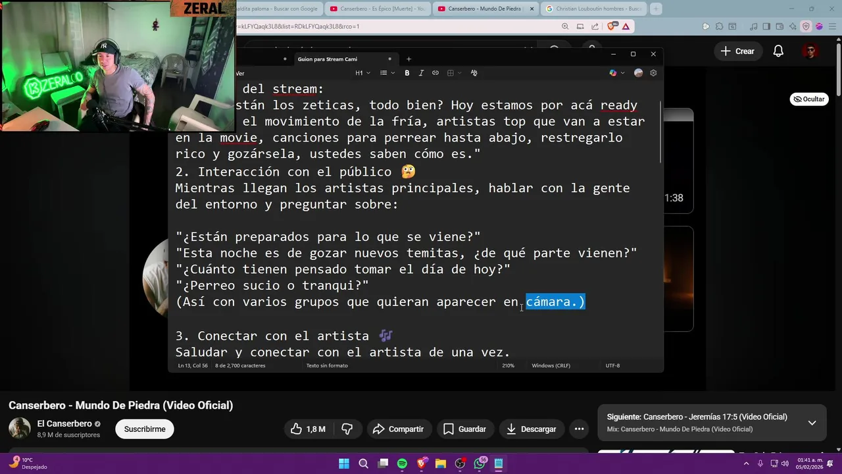Add a new tab in Notepad
Image resolution: width=842 pixels, height=474 pixels.
409,59
